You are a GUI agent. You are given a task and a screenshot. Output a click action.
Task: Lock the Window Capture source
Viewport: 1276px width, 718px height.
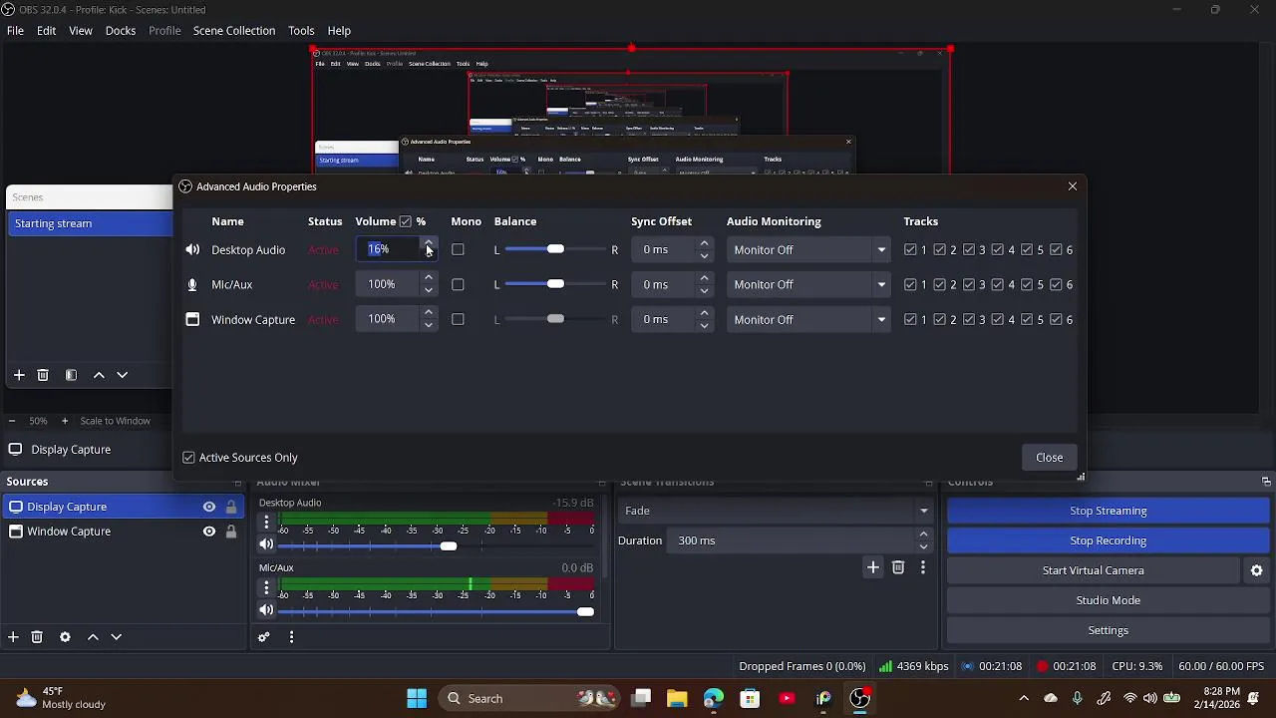(x=231, y=532)
